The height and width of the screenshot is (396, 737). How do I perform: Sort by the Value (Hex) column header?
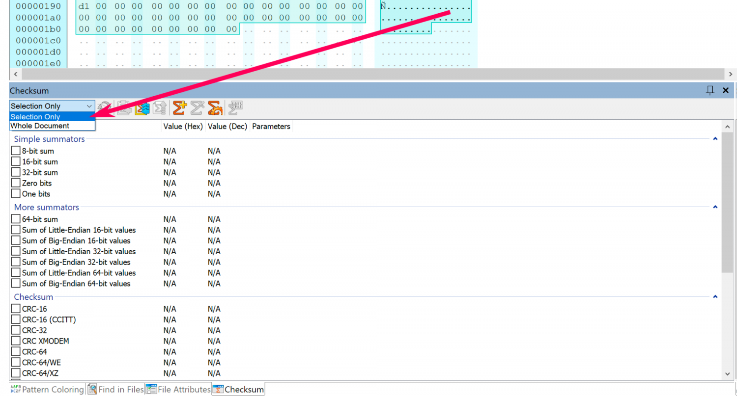click(183, 126)
